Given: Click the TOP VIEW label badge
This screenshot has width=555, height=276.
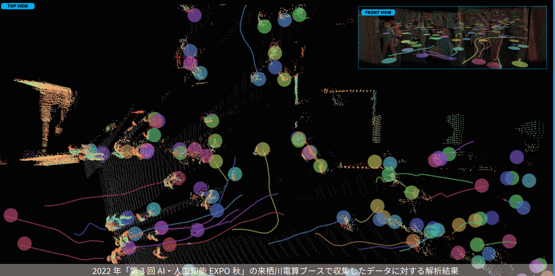Looking at the screenshot, I should pyautogui.click(x=18, y=6).
